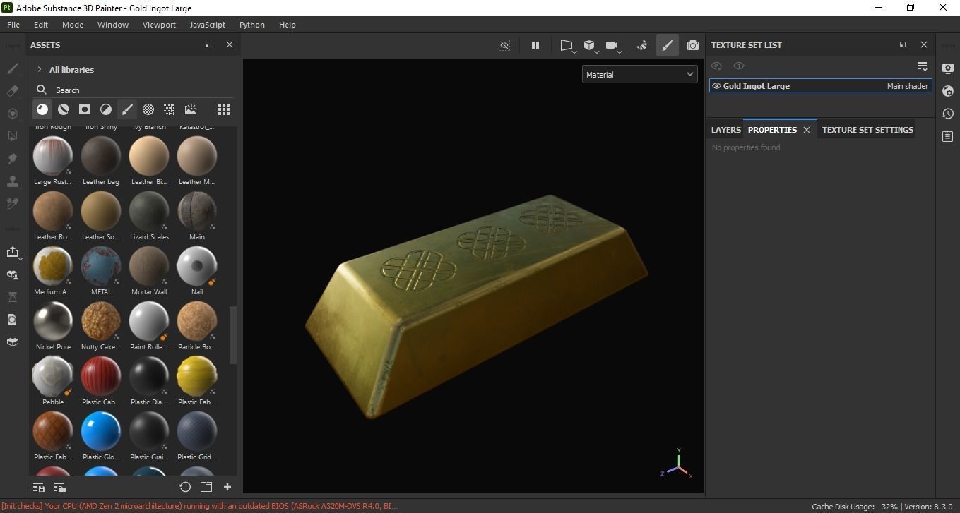960x513 pixels.
Task: Open the Log panel clipboard icon
Action: [x=948, y=136]
